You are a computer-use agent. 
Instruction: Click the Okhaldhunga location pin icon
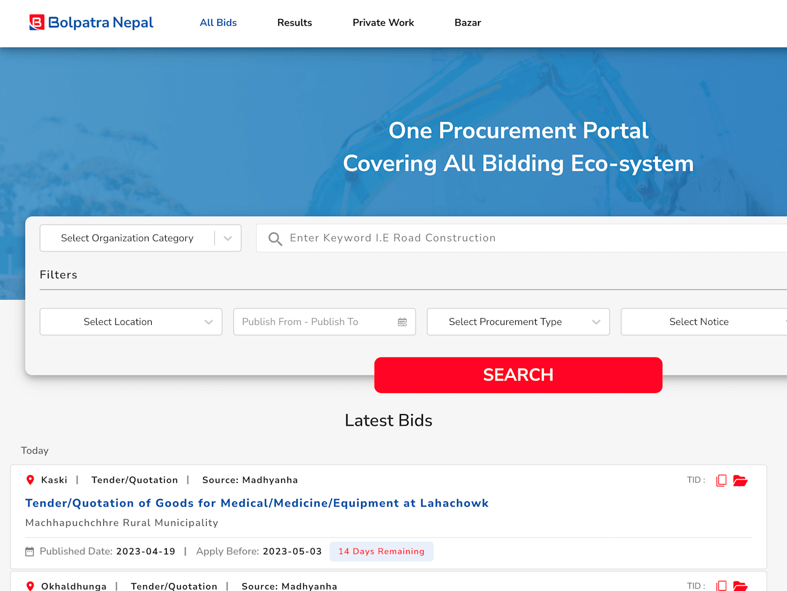[30, 586]
